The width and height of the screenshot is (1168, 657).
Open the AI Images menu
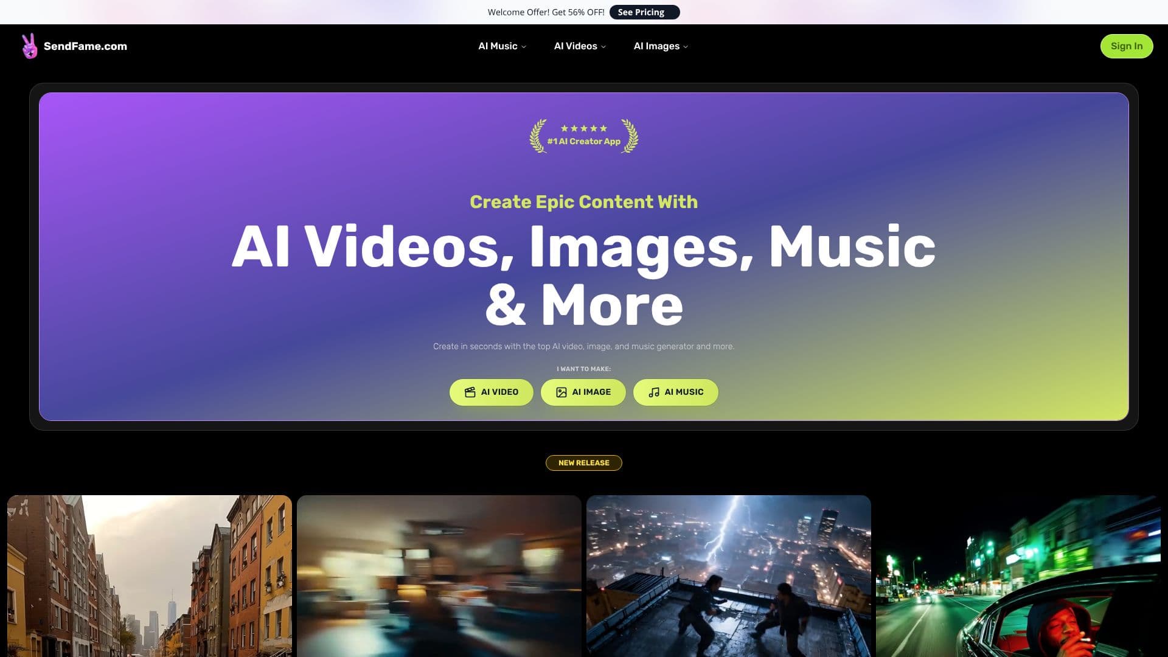661,46
